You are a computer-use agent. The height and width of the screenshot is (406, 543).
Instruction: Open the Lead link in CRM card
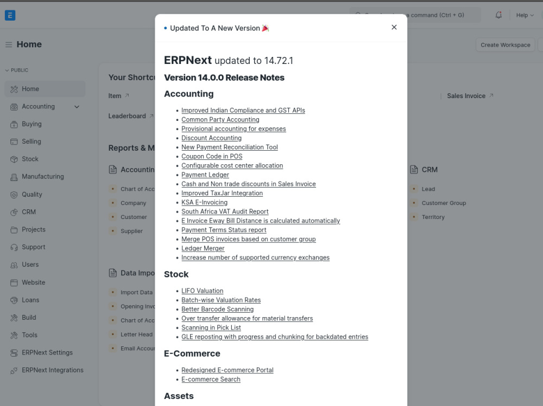pos(428,189)
